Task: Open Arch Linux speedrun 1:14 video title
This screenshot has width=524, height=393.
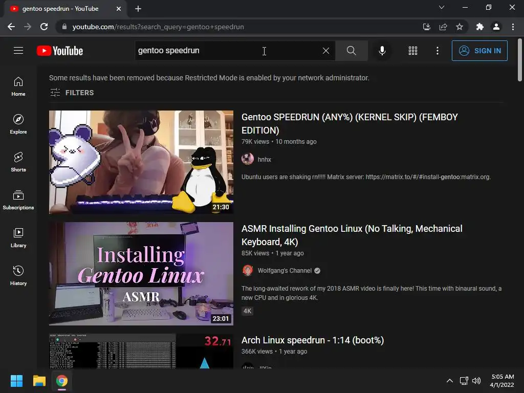Action: tap(313, 340)
